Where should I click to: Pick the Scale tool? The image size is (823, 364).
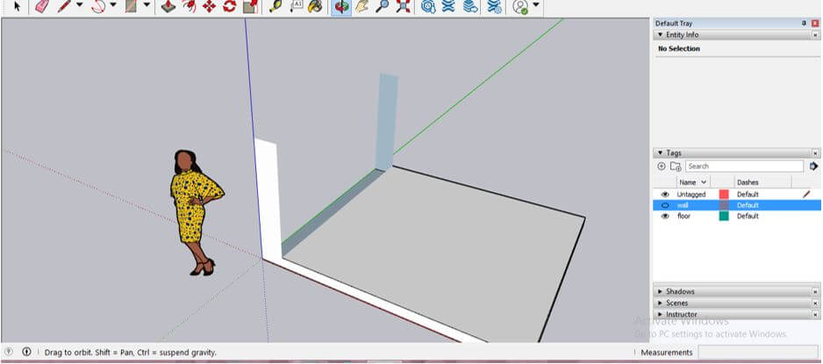tap(251, 6)
